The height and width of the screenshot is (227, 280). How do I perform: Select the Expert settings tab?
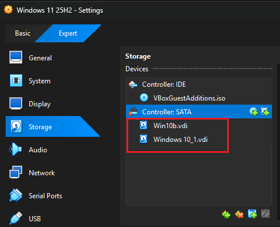tap(68, 33)
